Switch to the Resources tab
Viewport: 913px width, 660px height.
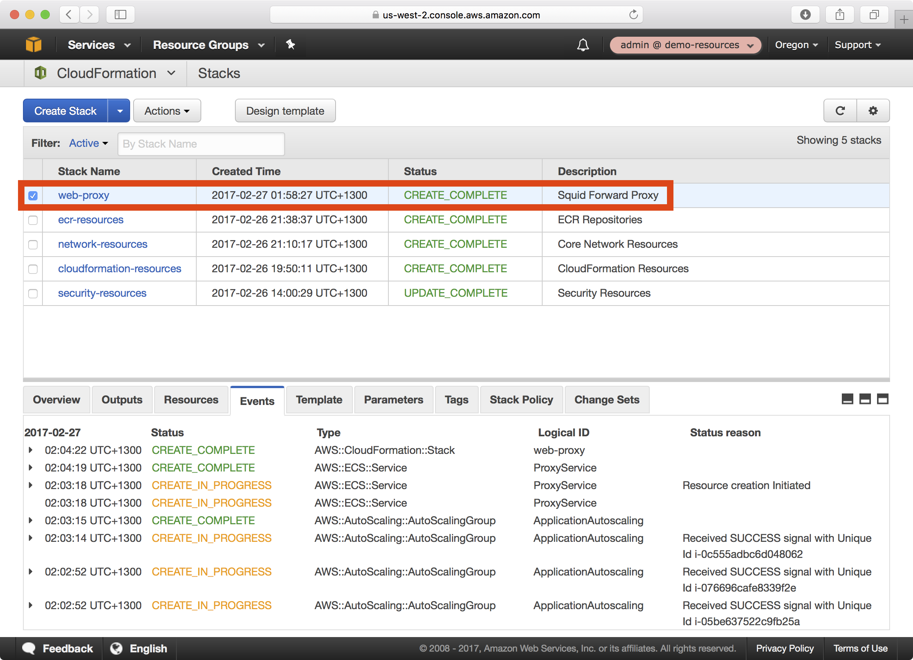coord(191,400)
